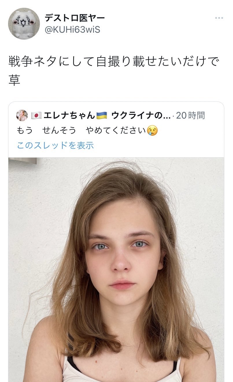Screen dimensions: 233x382
Task: Tap the Ukraine flag emoji in quoted name
Action: click(102, 115)
